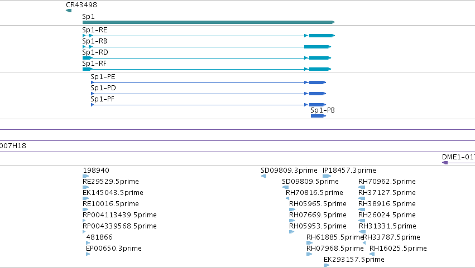The width and height of the screenshot is (475, 268).
Task: Click the Sp1-PE protein feature label
Action: pyautogui.click(x=103, y=77)
